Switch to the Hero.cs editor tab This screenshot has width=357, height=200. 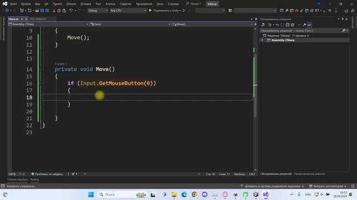point(13,19)
